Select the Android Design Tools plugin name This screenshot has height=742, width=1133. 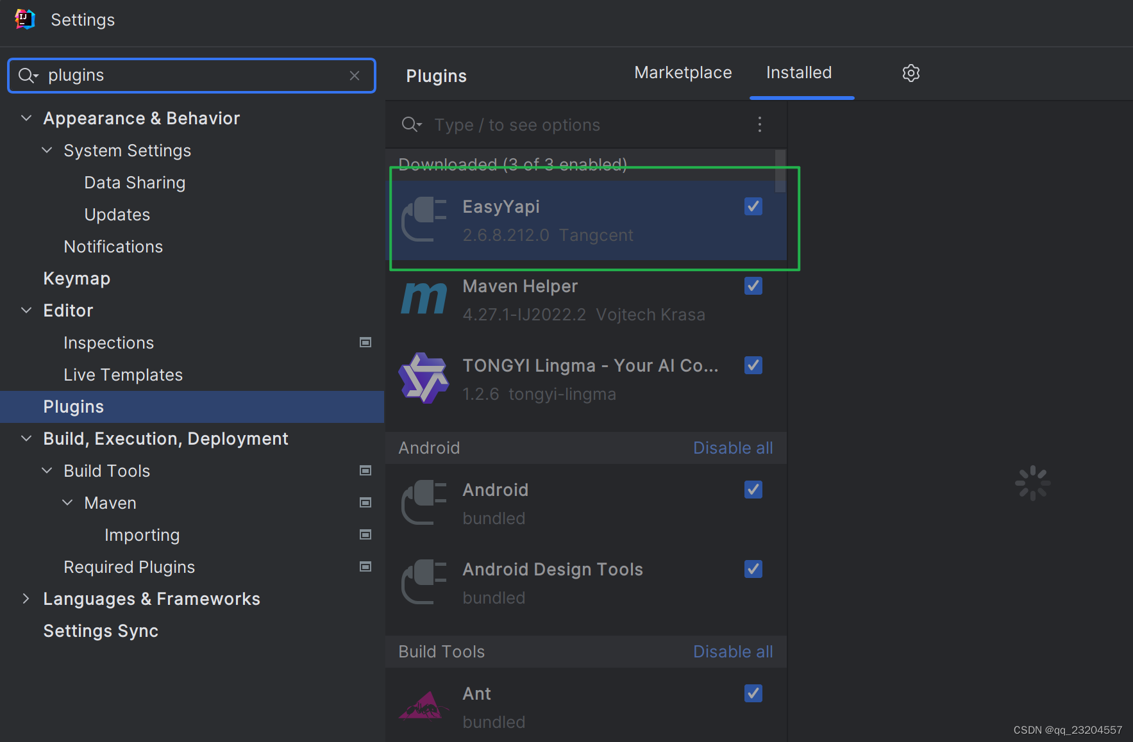553,570
